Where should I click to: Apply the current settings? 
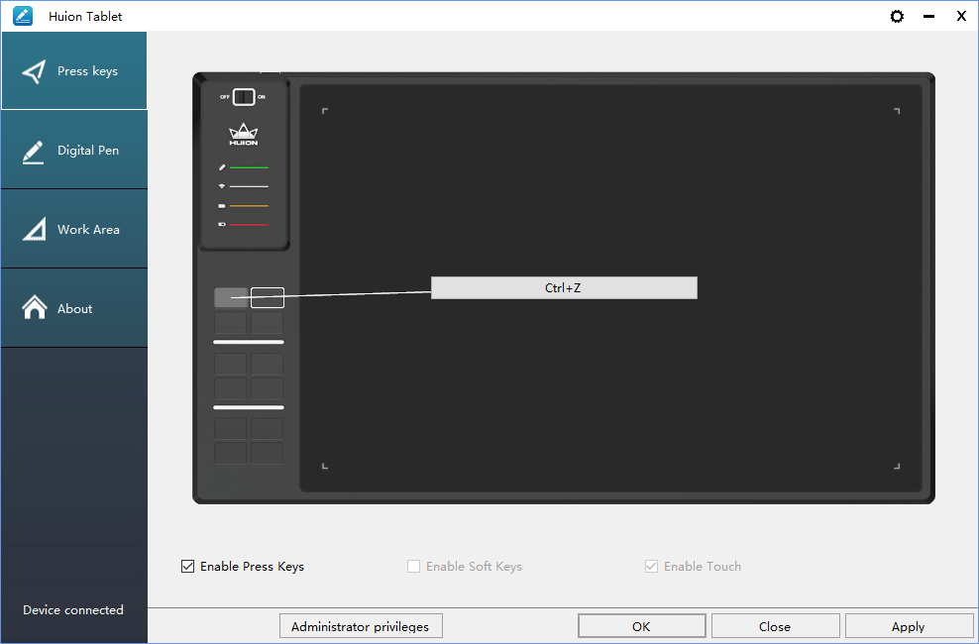(x=908, y=626)
